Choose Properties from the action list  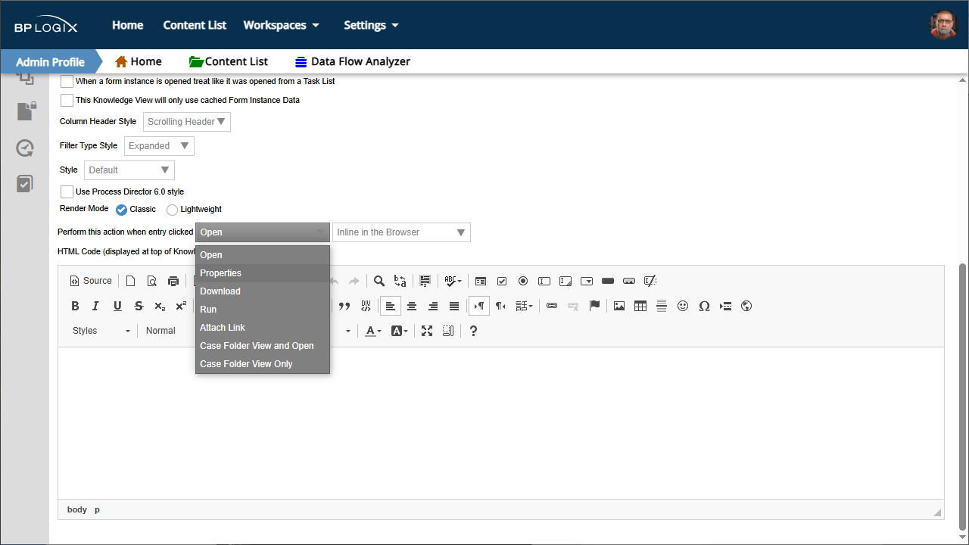[263, 273]
